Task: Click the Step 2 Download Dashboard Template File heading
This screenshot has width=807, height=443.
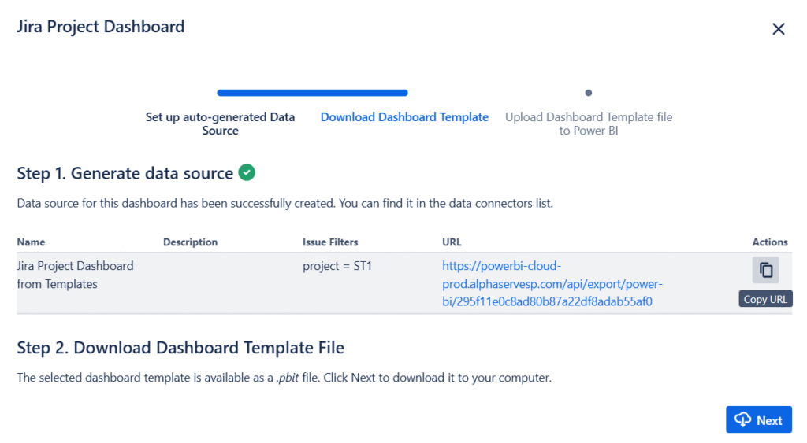Action: (x=180, y=348)
